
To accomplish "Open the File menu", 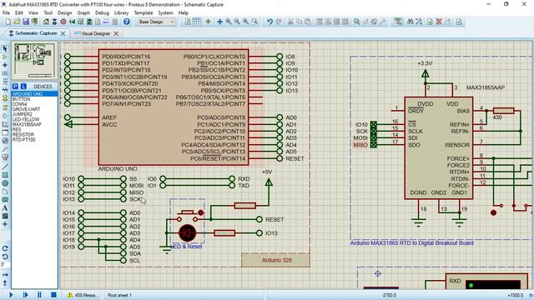I will click(6, 13).
